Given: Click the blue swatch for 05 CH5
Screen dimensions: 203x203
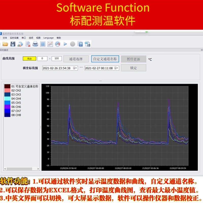Looking at the screenshot, I should tap(7, 103).
